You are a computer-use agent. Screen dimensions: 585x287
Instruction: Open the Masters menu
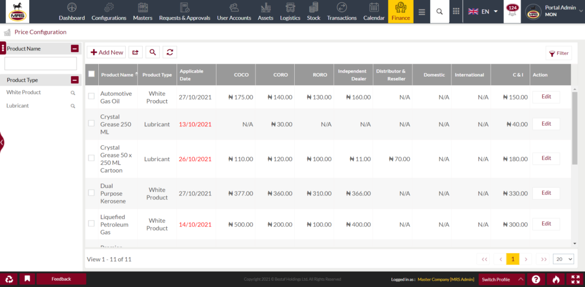142,12
